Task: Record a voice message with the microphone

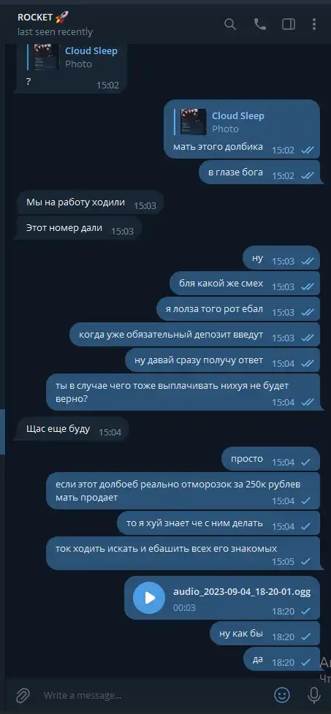Action: (313, 695)
